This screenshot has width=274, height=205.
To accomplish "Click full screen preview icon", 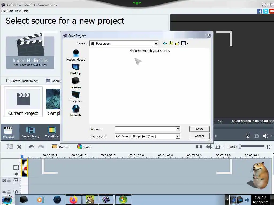I will pyautogui.click(x=248, y=136).
